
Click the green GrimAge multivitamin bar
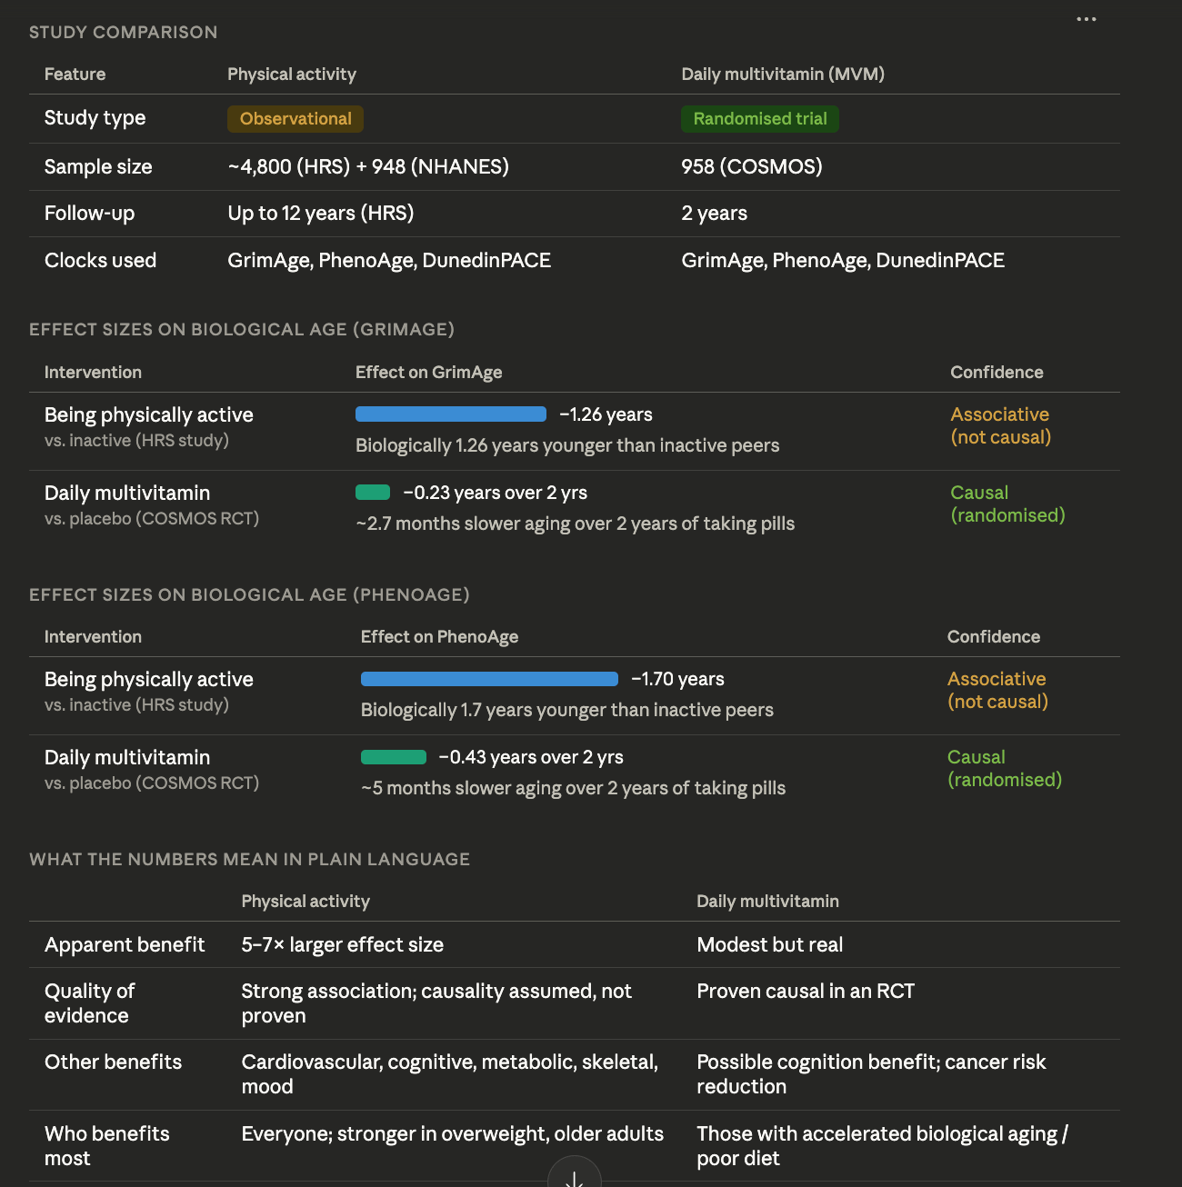373,493
